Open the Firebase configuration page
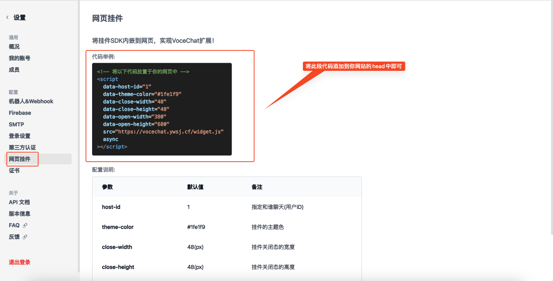The width and height of the screenshot is (553, 281). 20,113
